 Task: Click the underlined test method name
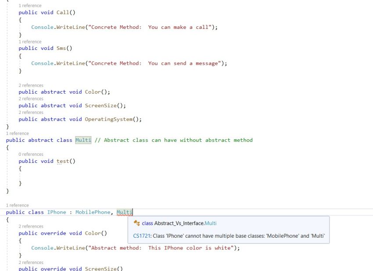point(62,161)
